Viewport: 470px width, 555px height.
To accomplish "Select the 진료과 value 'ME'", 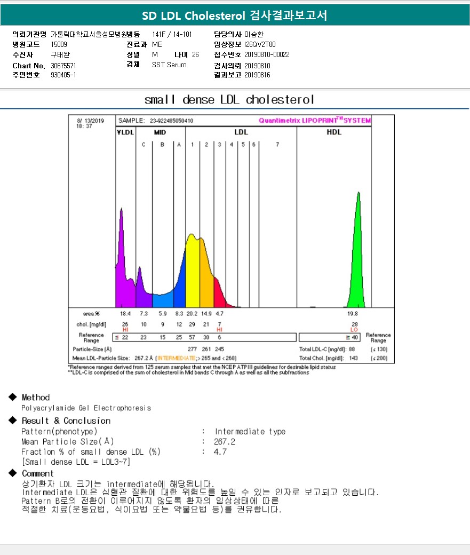I will tap(157, 45).
